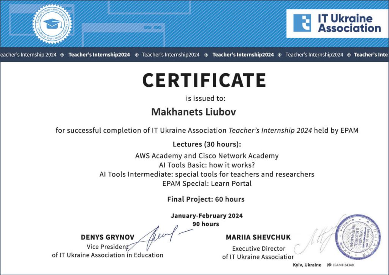Click "EPAM Special: Learn Portal" line
Image resolution: width=389 pixels, height=275 pixels.
(207, 183)
